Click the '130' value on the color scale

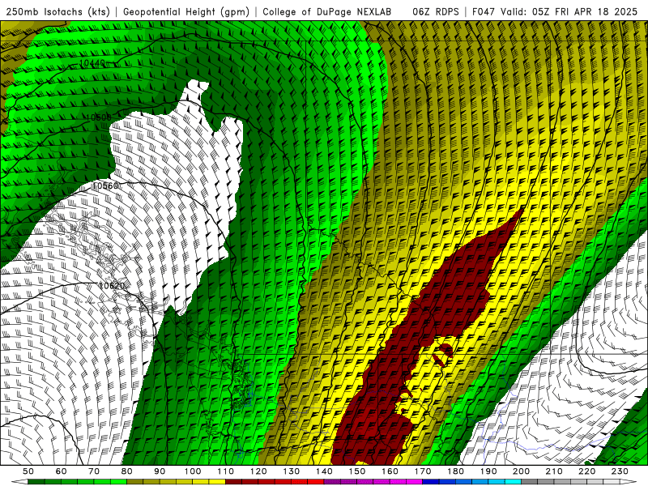pyautogui.click(x=292, y=471)
